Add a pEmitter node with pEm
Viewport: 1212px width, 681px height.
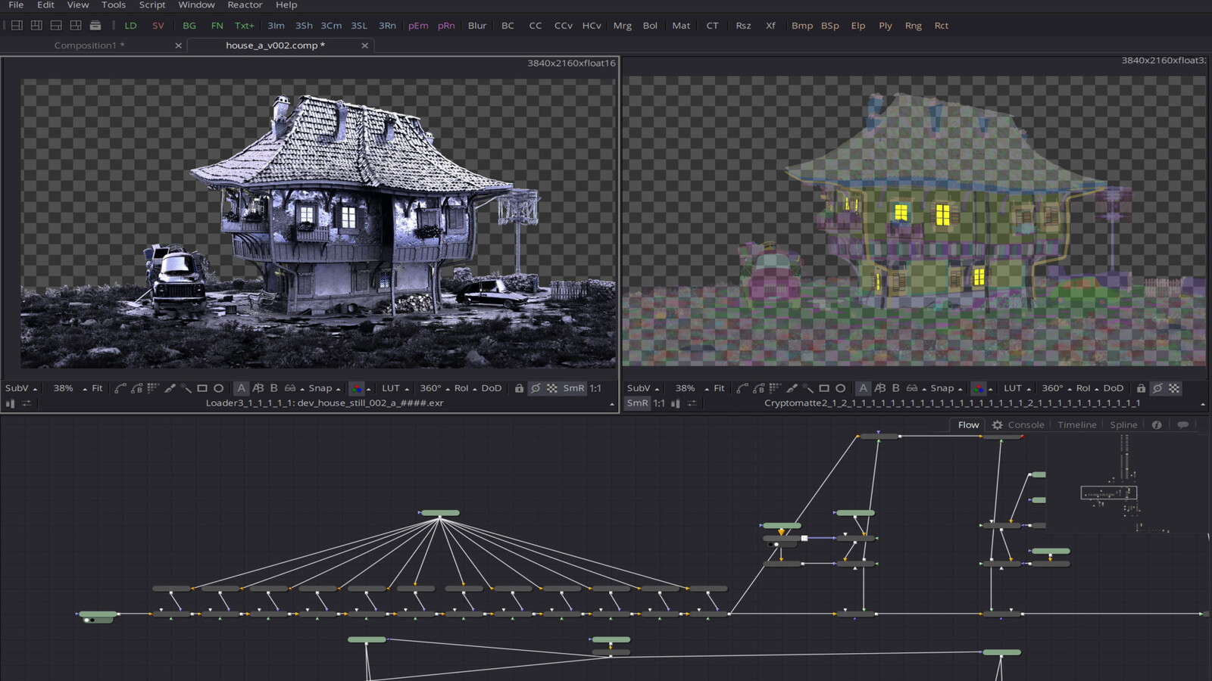[x=418, y=25]
